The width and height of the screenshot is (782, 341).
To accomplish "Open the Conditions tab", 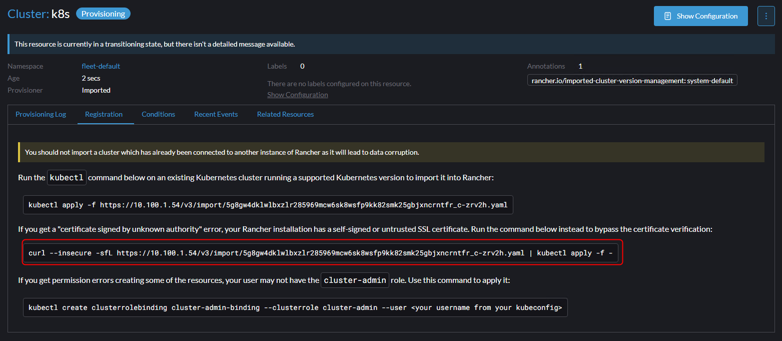I will [x=158, y=114].
